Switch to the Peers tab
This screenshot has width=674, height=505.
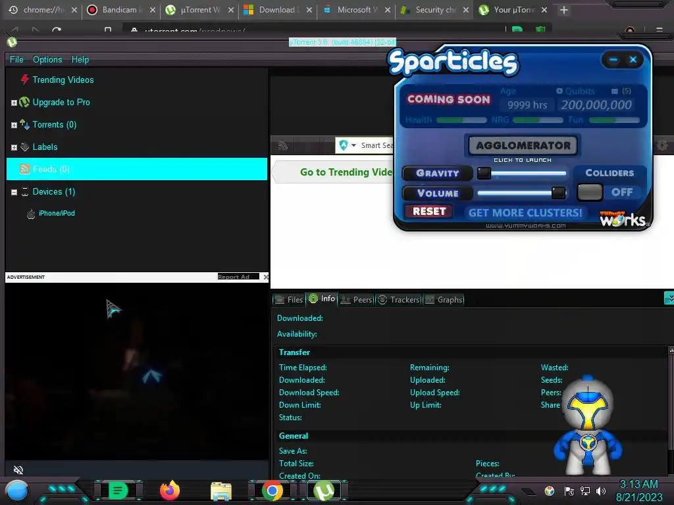[x=356, y=300]
